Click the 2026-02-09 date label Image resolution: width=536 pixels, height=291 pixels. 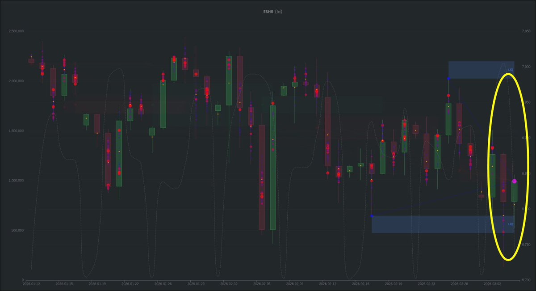coord(294,283)
